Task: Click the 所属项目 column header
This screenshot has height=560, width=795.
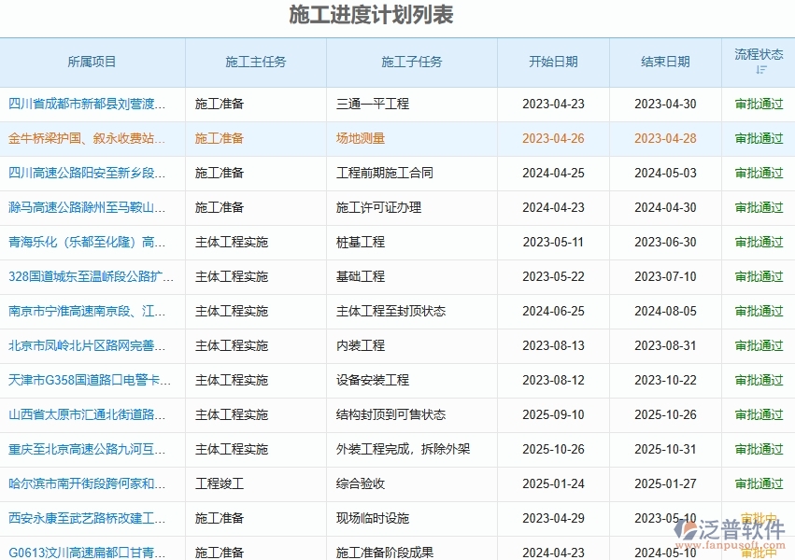Action: pos(93,63)
